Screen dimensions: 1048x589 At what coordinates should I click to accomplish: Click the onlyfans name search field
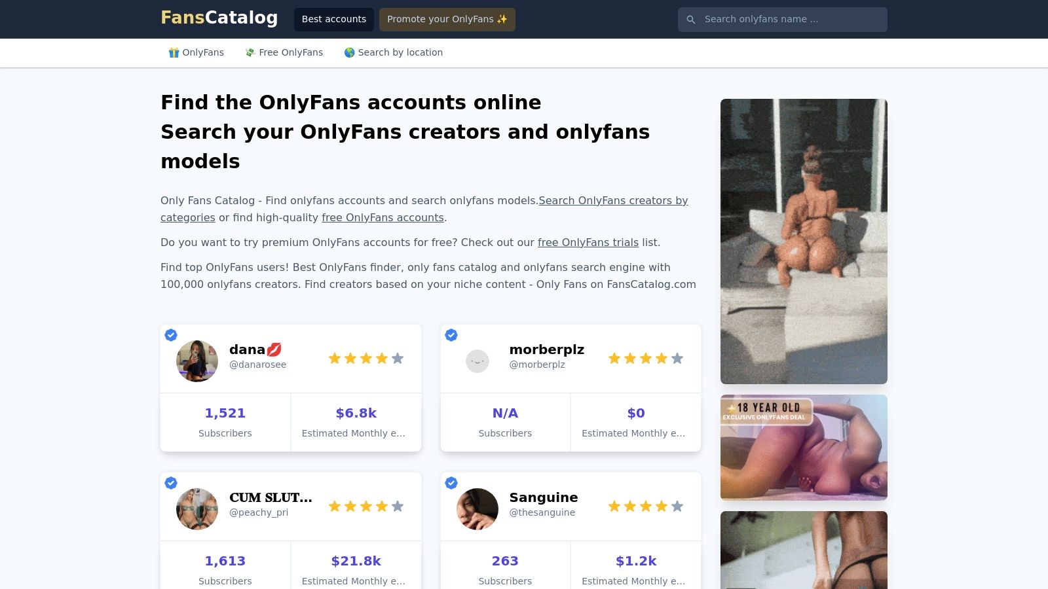[x=782, y=19]
